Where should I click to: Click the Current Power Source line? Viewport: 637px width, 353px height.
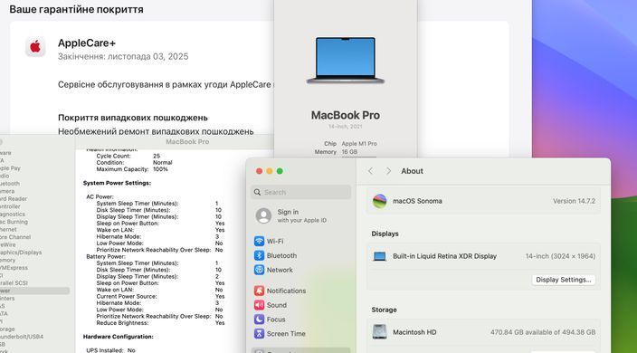(x=160, y=297)
